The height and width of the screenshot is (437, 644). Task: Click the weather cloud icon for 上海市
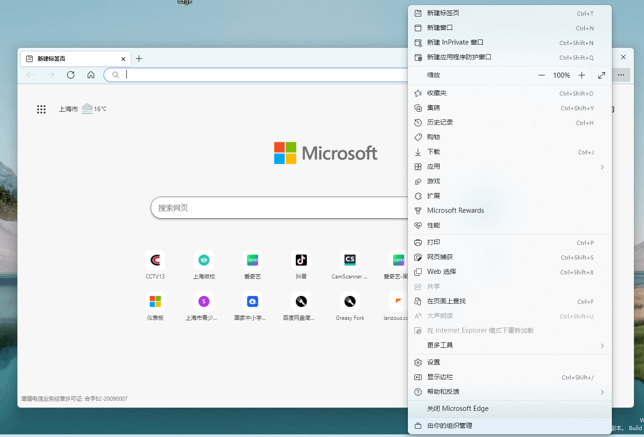click(87, 109)
